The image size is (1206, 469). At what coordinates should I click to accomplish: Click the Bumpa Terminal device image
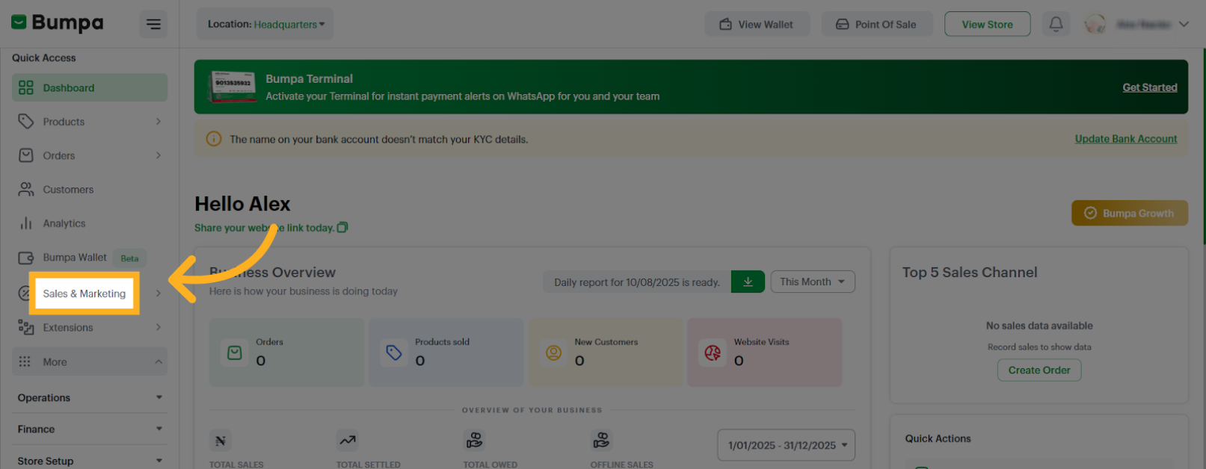[x=233, y=87]
